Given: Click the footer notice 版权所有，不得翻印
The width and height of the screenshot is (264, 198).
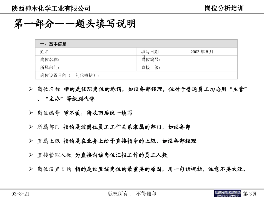Looking at the screenshot, I should click(132, 194).
